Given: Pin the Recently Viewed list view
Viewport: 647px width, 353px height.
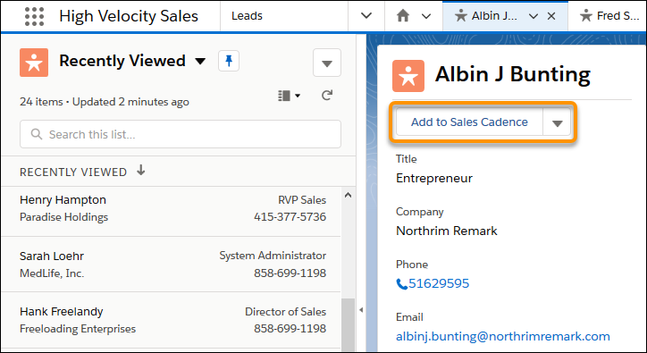Looking at the screenshot, I should point(229,61).
